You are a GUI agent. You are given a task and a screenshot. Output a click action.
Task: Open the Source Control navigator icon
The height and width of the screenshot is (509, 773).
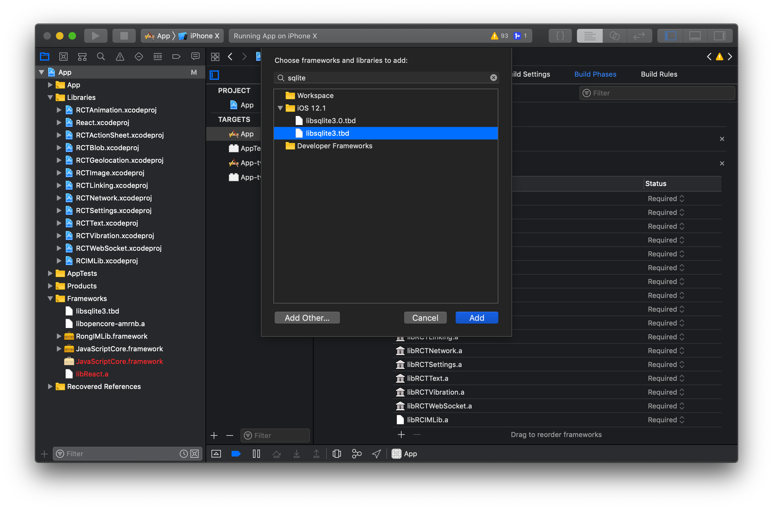coord(63,57)
